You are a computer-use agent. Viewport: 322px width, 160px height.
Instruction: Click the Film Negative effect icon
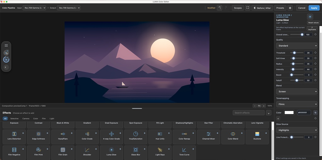click(14, 150)
